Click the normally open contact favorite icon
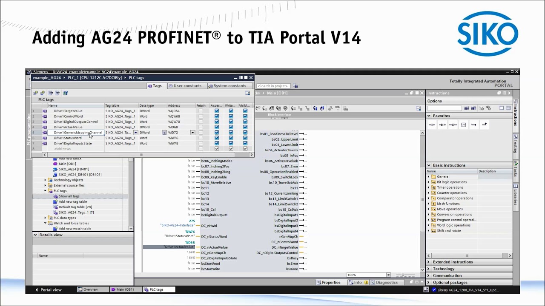Screen dimensions: 545x306 pos(432,125)
